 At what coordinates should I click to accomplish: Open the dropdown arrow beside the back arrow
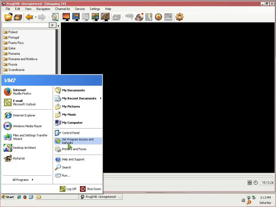click(36, 17)
